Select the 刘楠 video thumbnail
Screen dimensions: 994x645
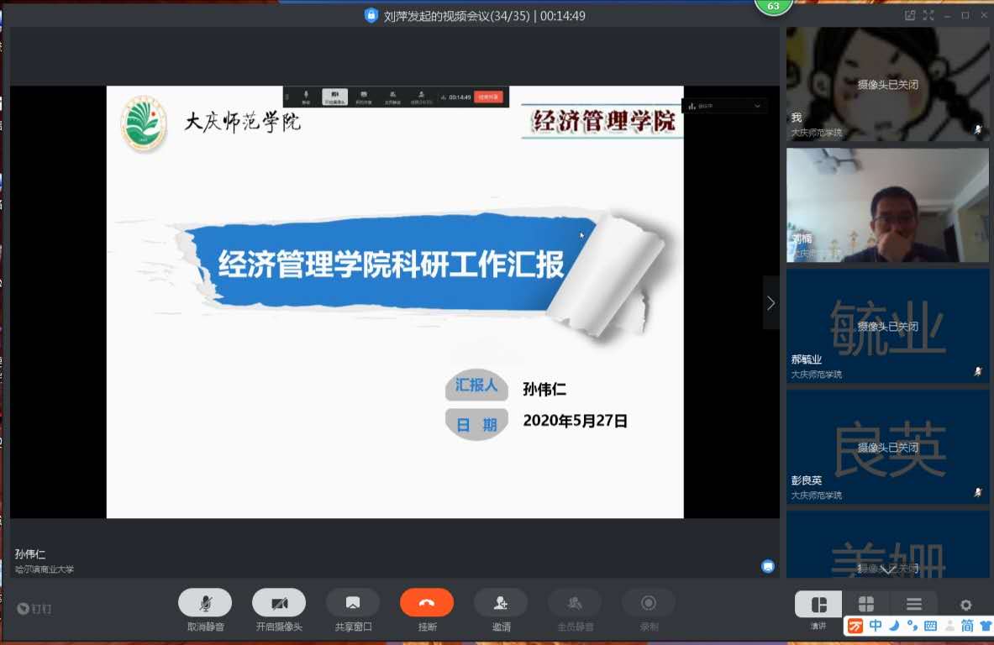887,205
